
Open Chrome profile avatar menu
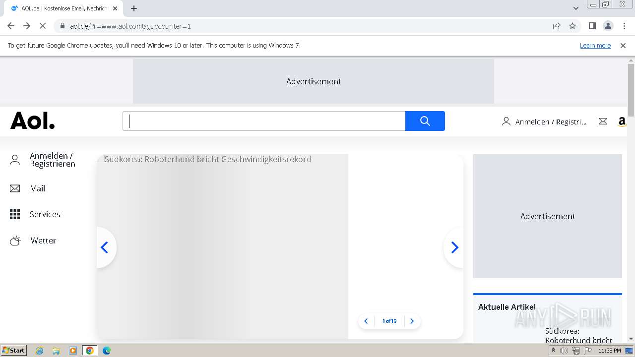[608, 26]
